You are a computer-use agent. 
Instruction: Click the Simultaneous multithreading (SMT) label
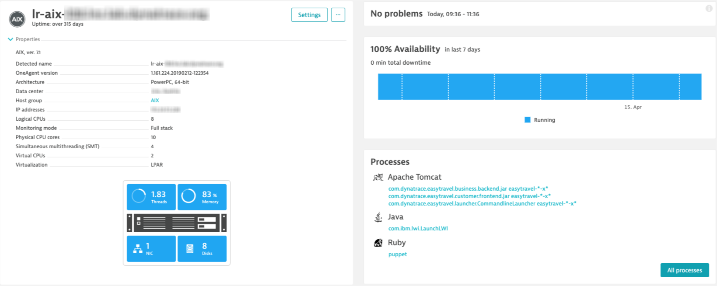coord(57,146)
